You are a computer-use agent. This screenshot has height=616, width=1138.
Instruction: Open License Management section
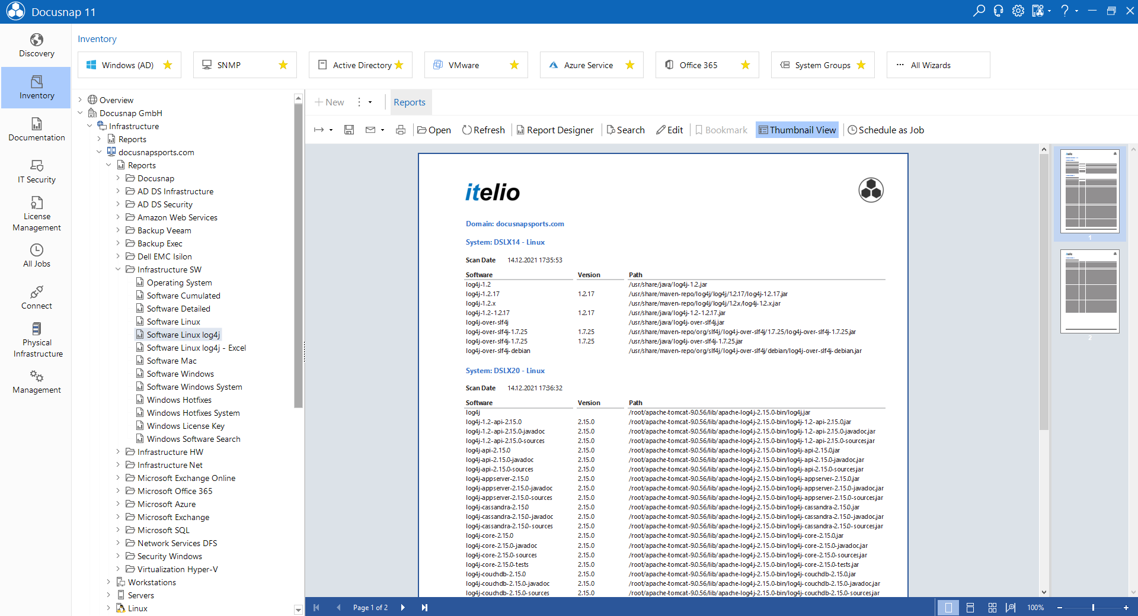click(36, 213)
